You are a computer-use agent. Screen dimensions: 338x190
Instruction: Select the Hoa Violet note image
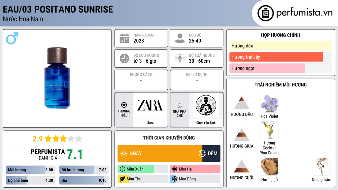coord(269,104)
